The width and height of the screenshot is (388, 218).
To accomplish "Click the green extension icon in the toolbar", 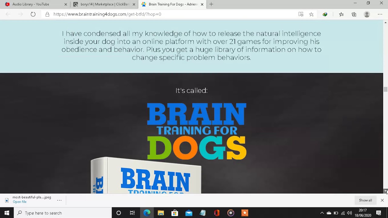I will tap(325, 14).
